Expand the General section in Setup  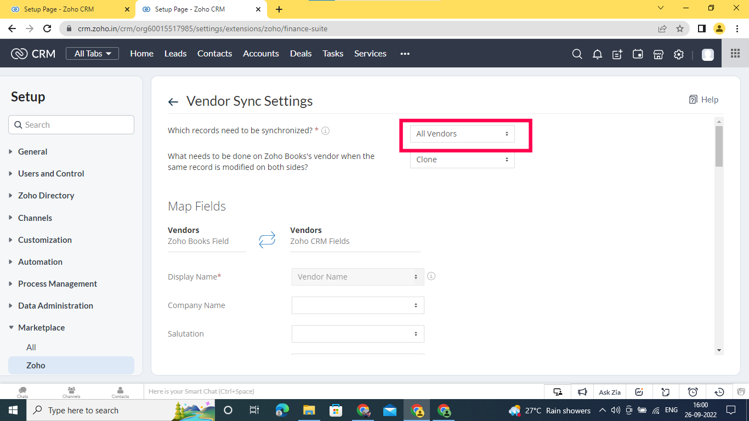tap(32, 151)
